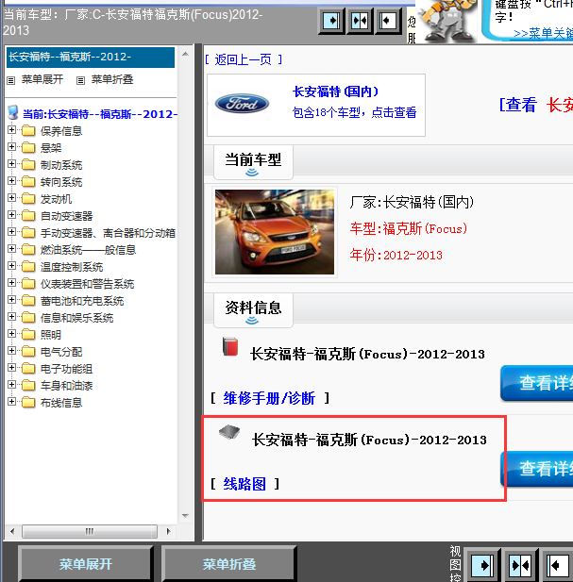The image size is (573, 582).
Task: Click 菜单展开 icon in sidebar header
Action: [11, 80]
